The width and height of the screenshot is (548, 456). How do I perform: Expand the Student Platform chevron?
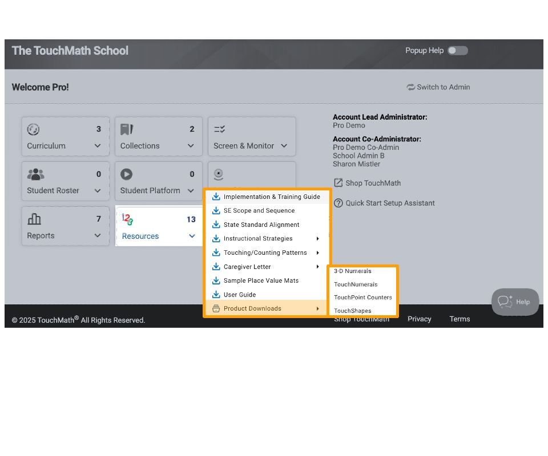(x=191, y=191)
